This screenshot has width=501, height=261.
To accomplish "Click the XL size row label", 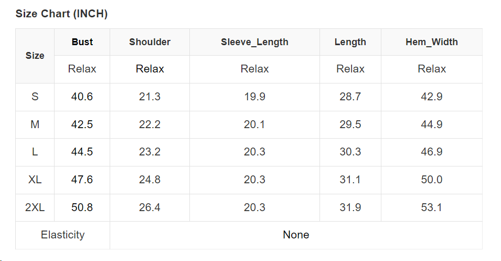I will 35,180.
